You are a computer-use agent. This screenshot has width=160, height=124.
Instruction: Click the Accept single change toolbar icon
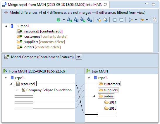tap(69, 20)
